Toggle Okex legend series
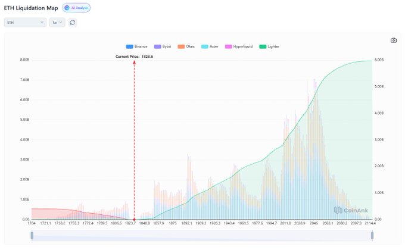 click(186, 46)
